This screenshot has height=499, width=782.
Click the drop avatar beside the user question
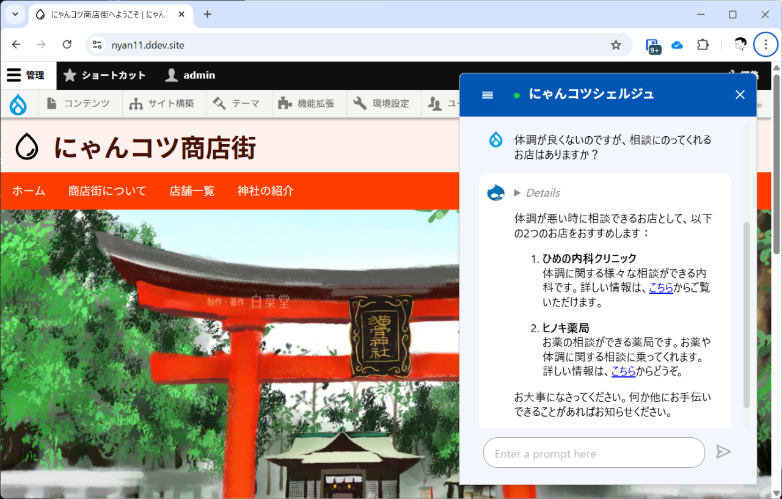[x=495, y=139]
